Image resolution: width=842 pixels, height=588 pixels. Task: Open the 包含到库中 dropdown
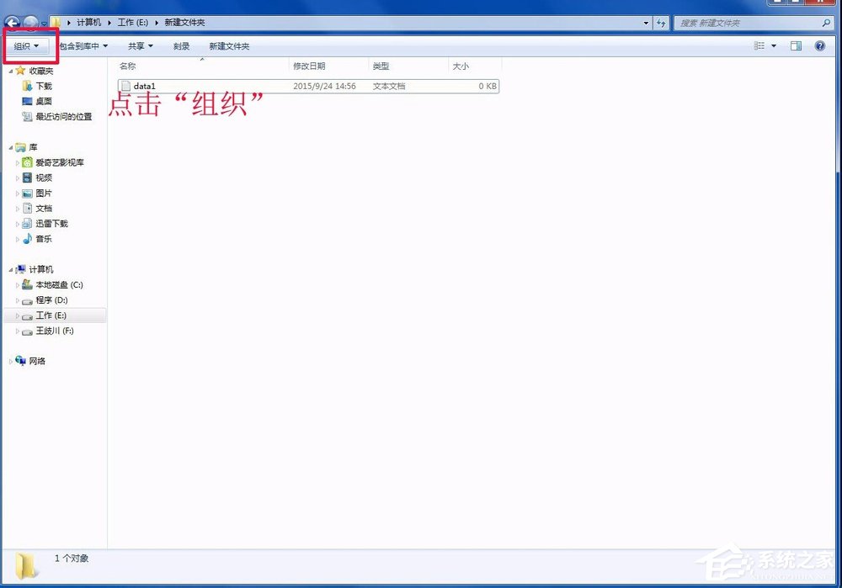tap(81, 46)
